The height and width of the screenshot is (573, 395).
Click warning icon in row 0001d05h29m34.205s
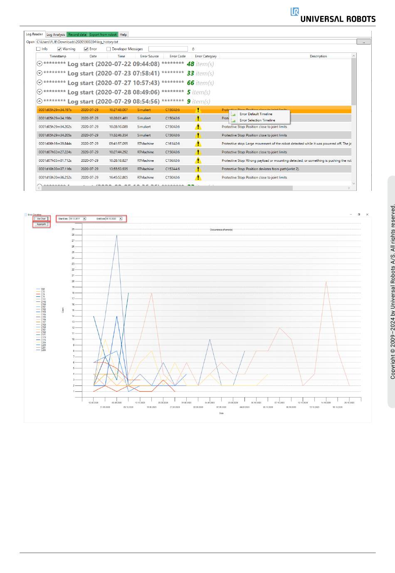198,135
